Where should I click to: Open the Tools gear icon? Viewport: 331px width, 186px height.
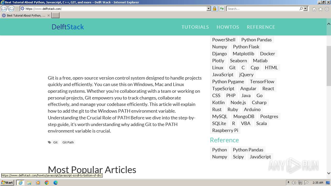point(327,9)
